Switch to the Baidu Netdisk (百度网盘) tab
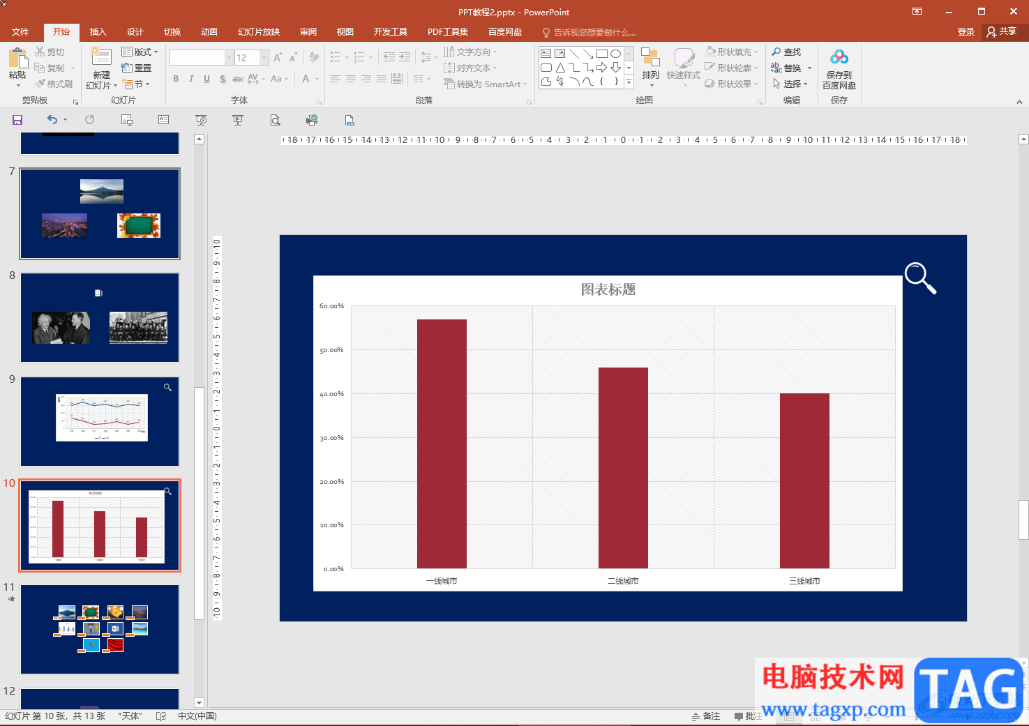1029x726 pixels. click(x=505, y=32)
